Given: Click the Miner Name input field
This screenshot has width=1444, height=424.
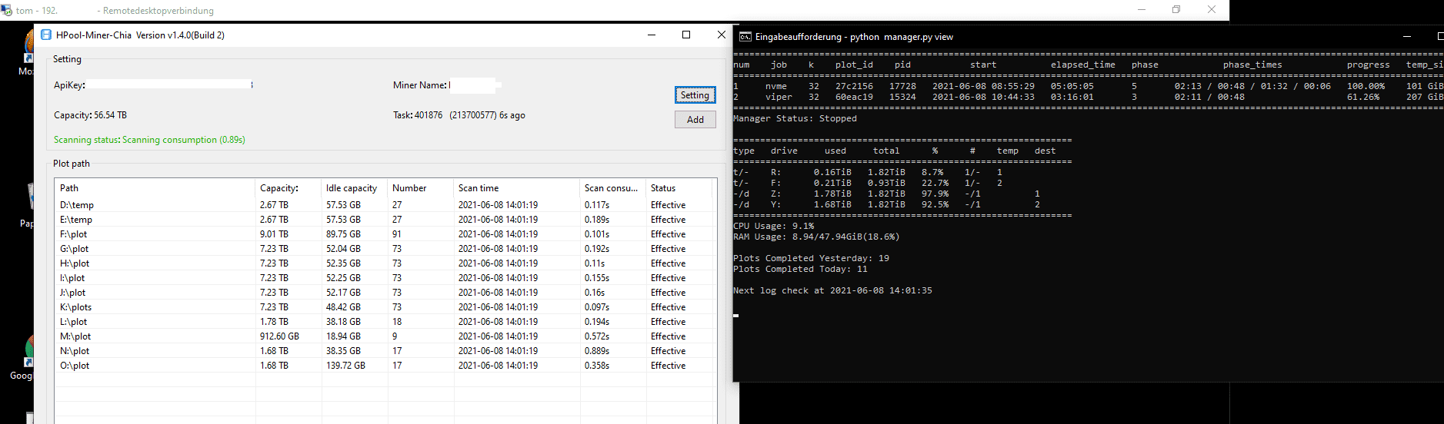Looking at the screenshot, I should (473, 84).
